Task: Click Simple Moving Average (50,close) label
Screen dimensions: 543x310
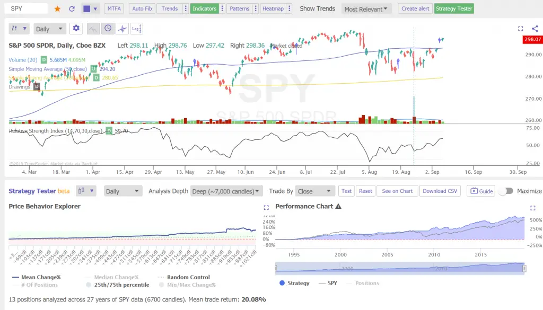Action: coord(48,69)
